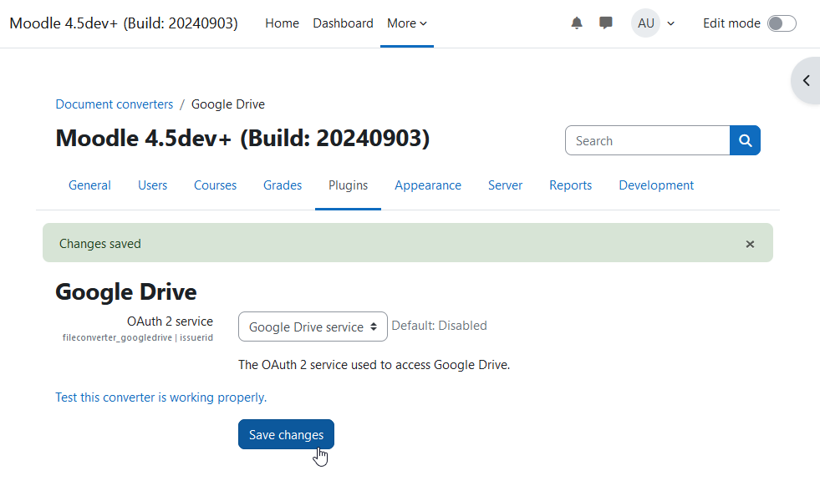
Task: Switch to the Reports tab
Action: pos(570,185)
